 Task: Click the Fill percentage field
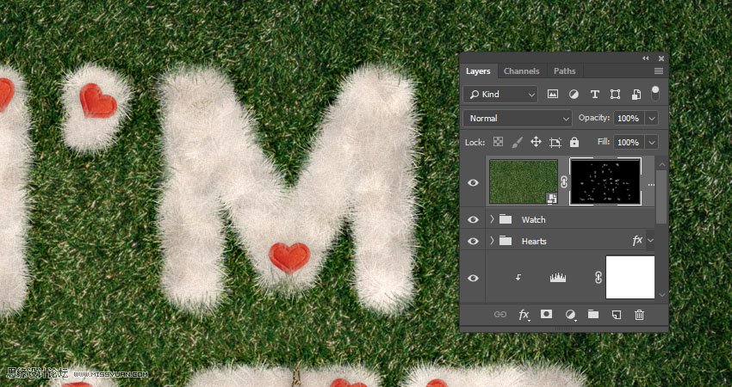(628, 142)
